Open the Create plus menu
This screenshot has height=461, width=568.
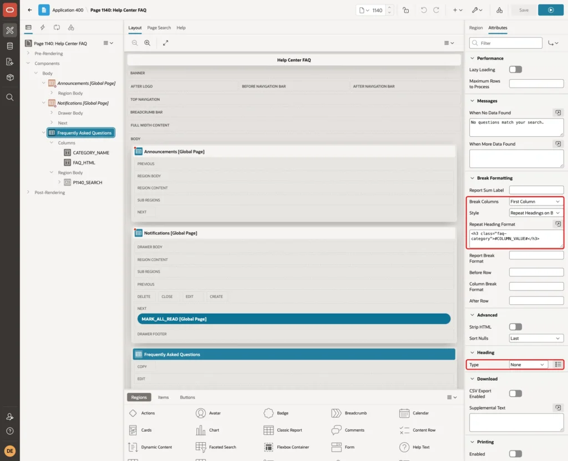tap(457, 10)
